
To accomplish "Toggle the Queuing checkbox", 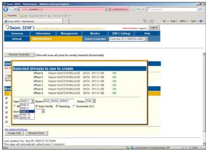I will [57, 106].
